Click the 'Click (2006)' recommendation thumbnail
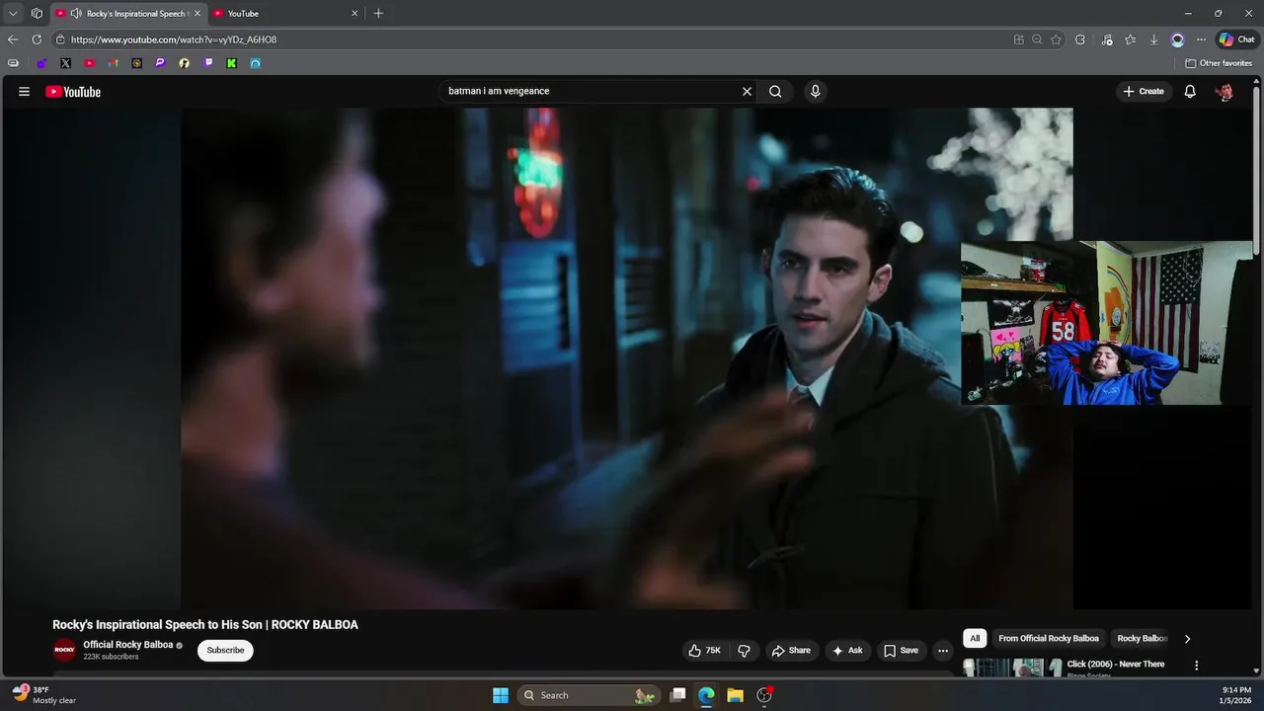Screen dimensions: 1264x711 click(1012, 667)
